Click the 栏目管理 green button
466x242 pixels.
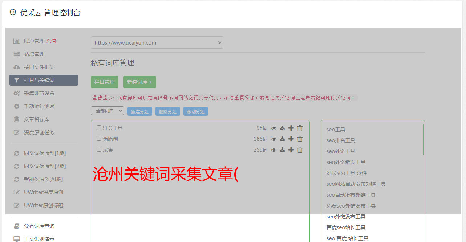point(105,82)
